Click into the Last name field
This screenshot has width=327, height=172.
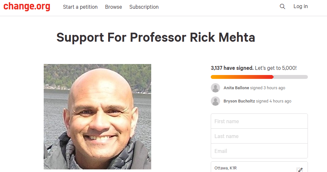point(259,136)
